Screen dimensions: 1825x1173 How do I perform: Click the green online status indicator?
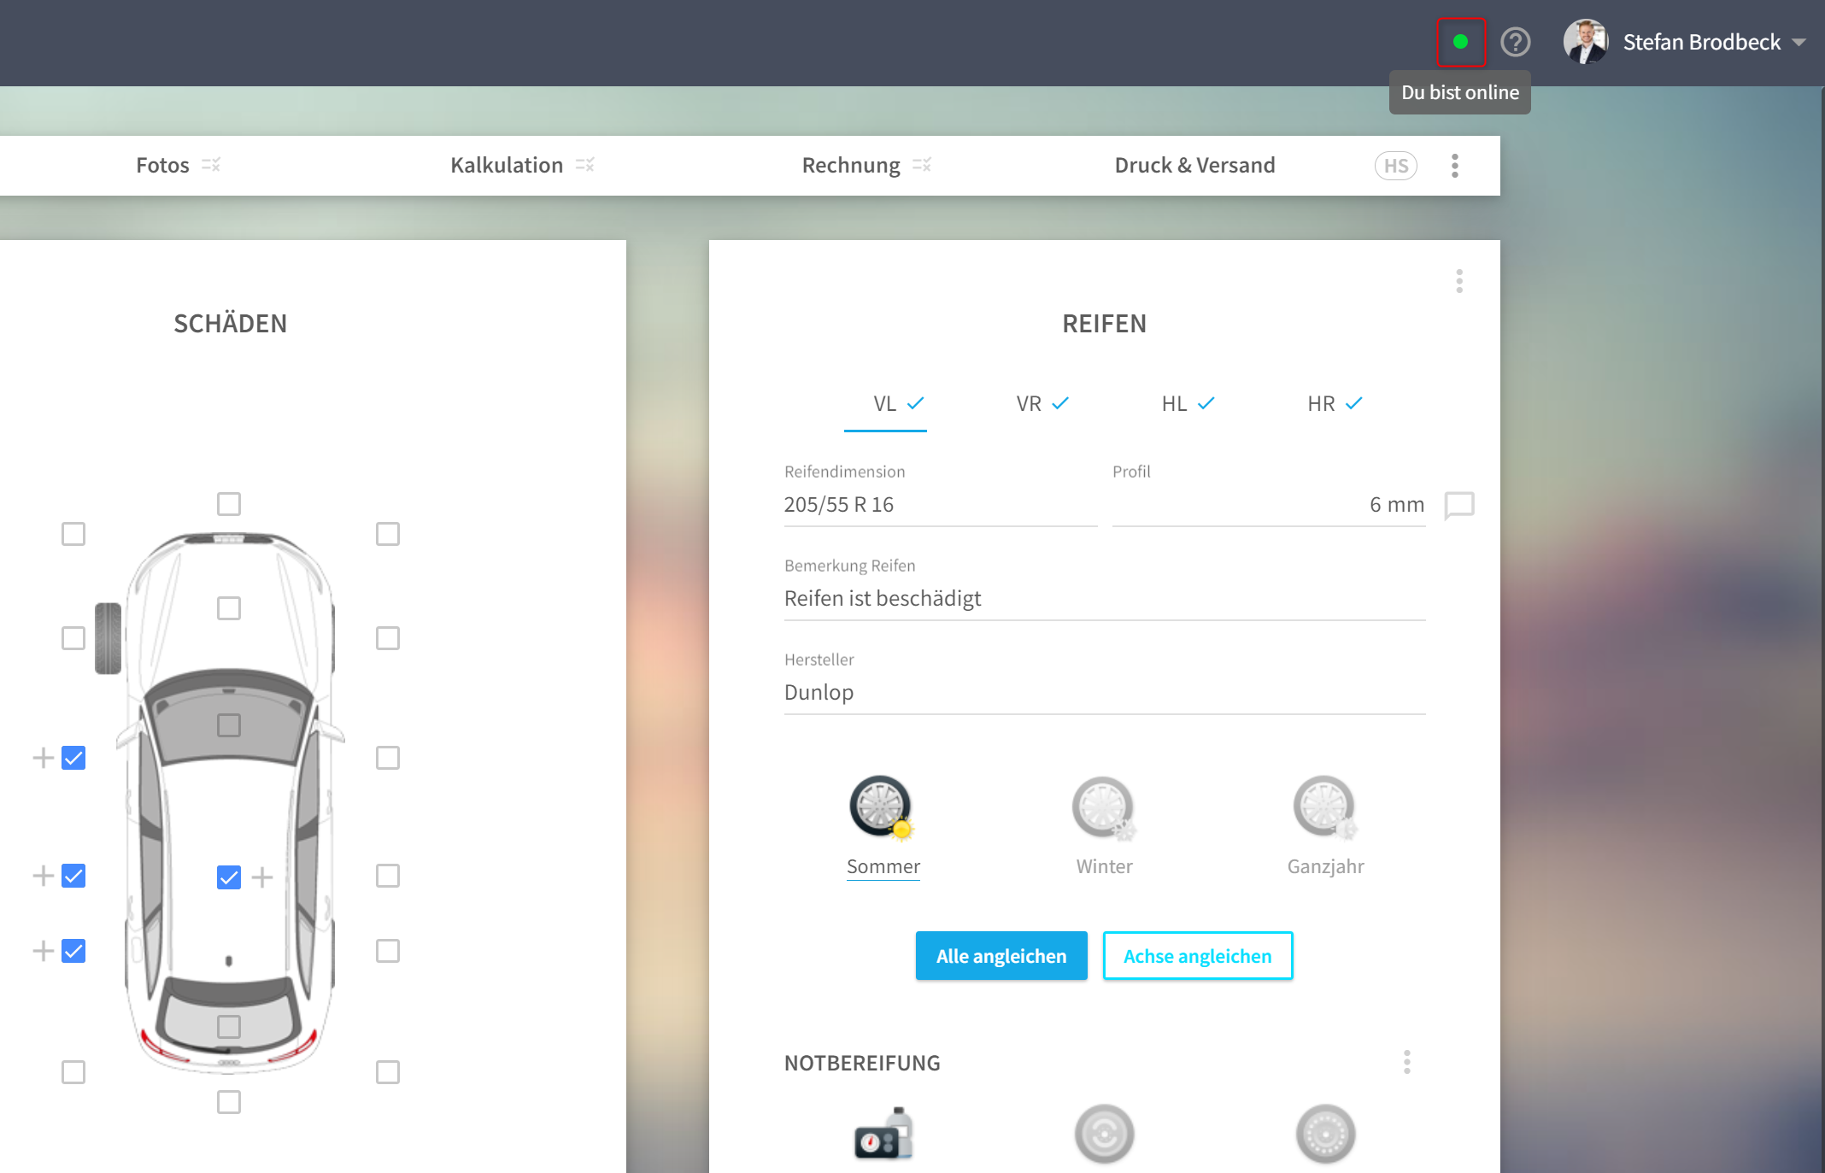coord(1460,42)
